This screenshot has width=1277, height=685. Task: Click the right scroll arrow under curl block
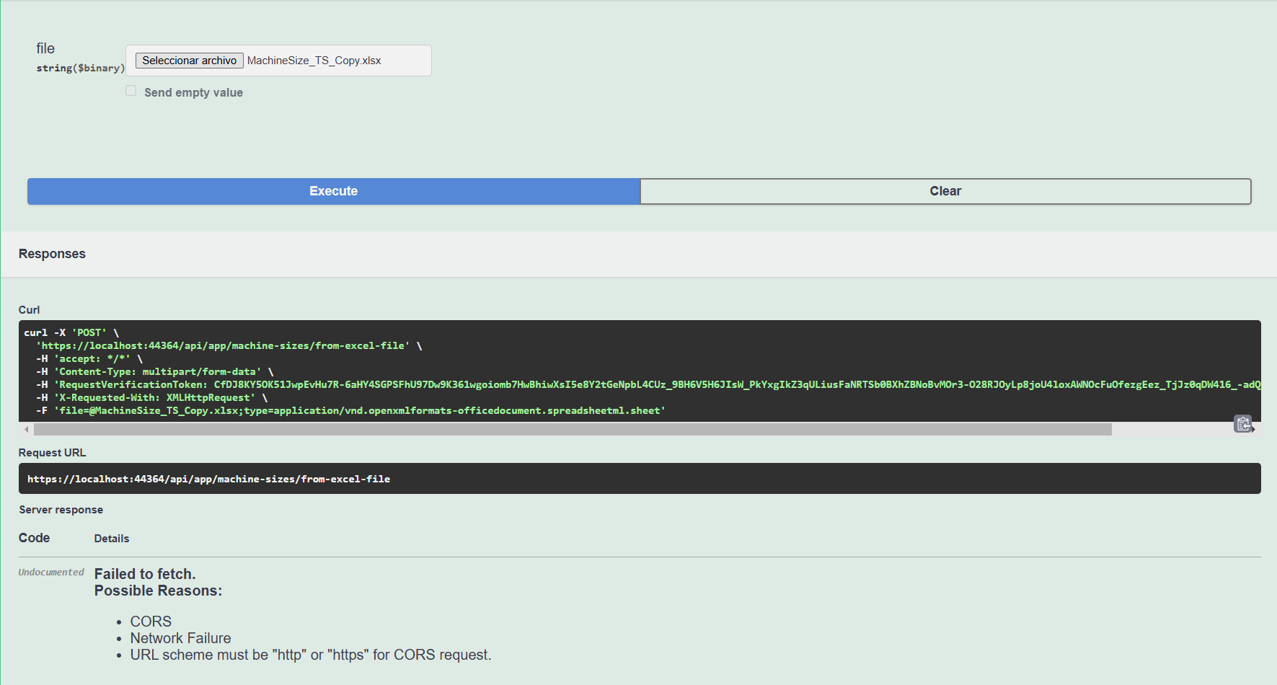pos(1254,430)
